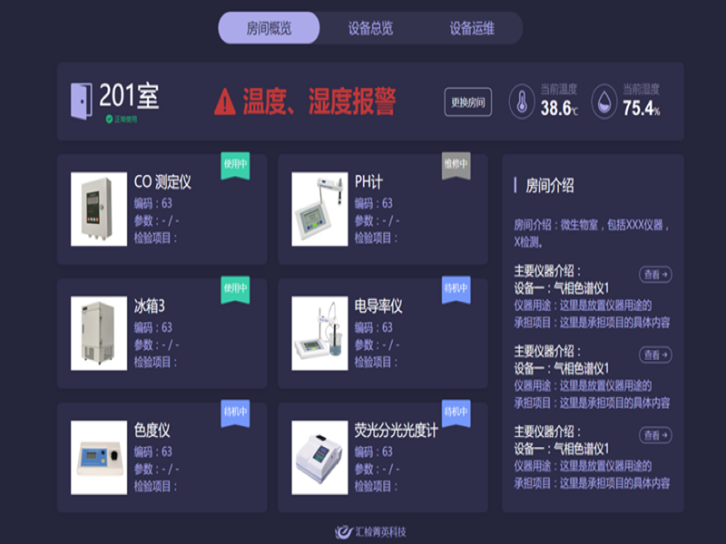Click the second 查看 button for 气相色谱仪1

[655, 355]
